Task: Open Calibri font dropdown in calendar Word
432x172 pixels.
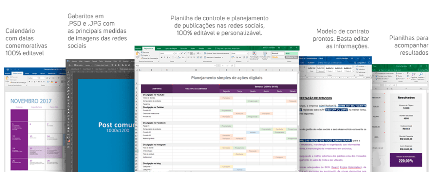Action: 38,78
